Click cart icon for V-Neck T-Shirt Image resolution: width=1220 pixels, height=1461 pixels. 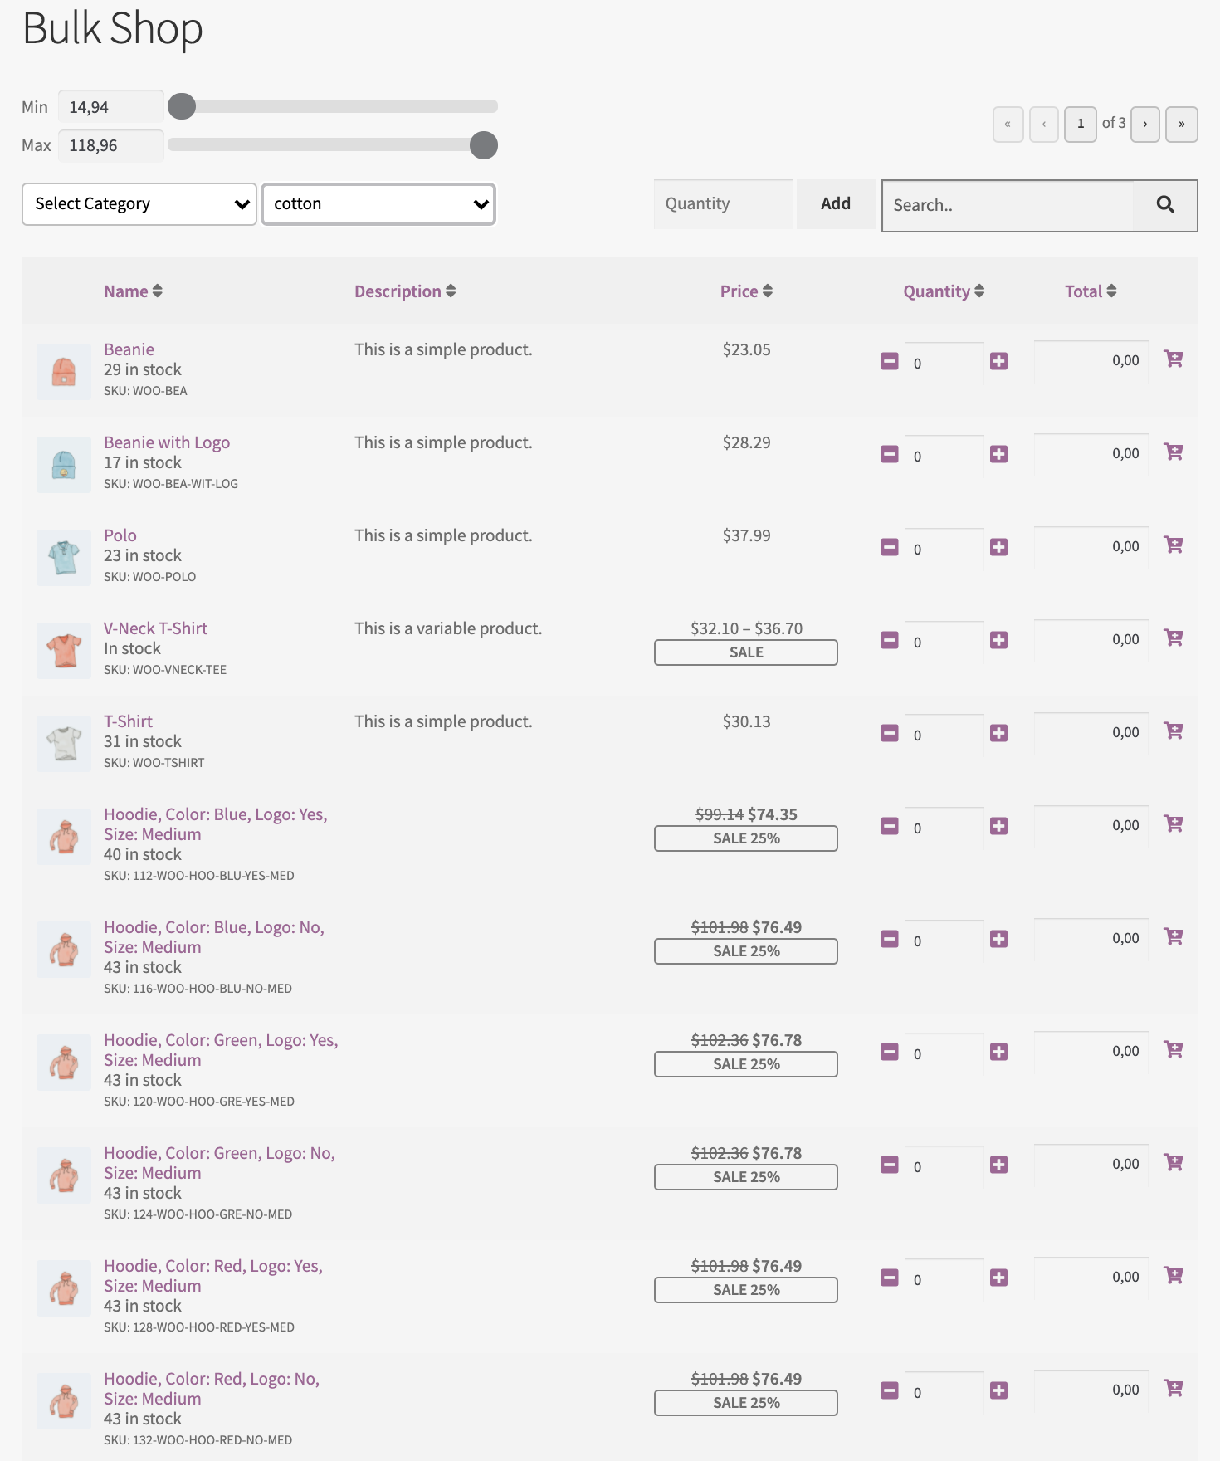[1173, 638]
